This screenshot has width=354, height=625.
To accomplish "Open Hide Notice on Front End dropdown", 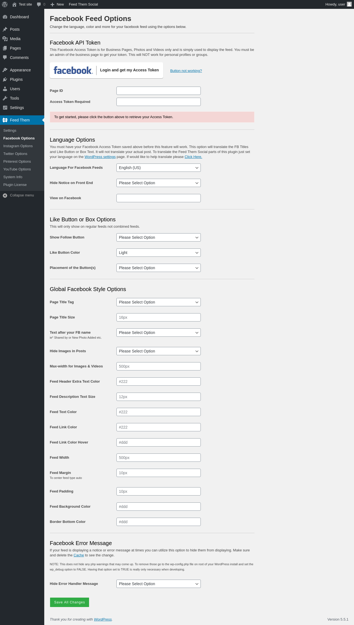I will (x=158, y=183).
